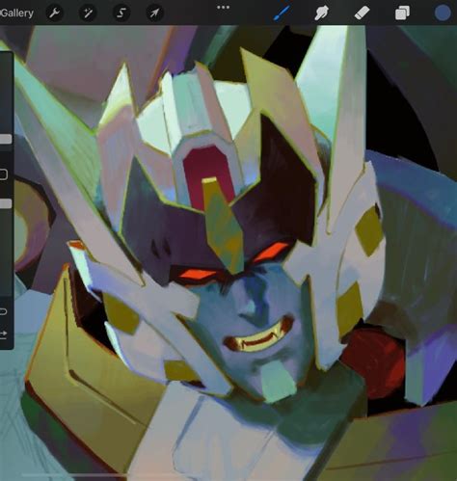Select the Paint brush tool
Viewport: 457px width, 481px height.
click(x=282, y=13)
